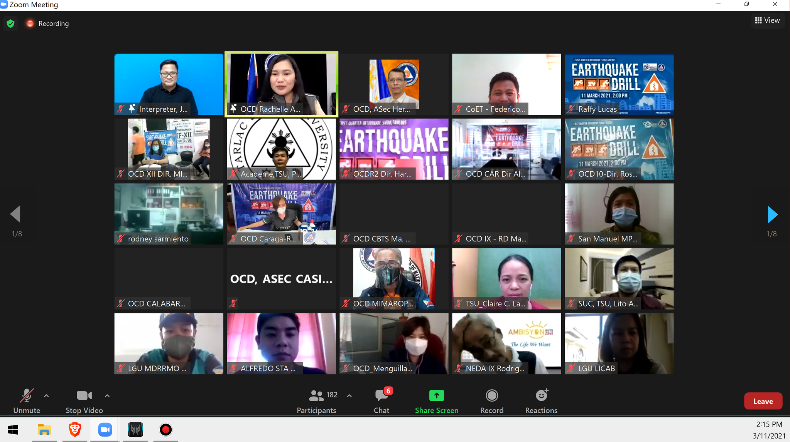This screenshot has width=790, height=442.
Task: Stop the video camera
Action: pyautogui.click(x=84, y=401)
